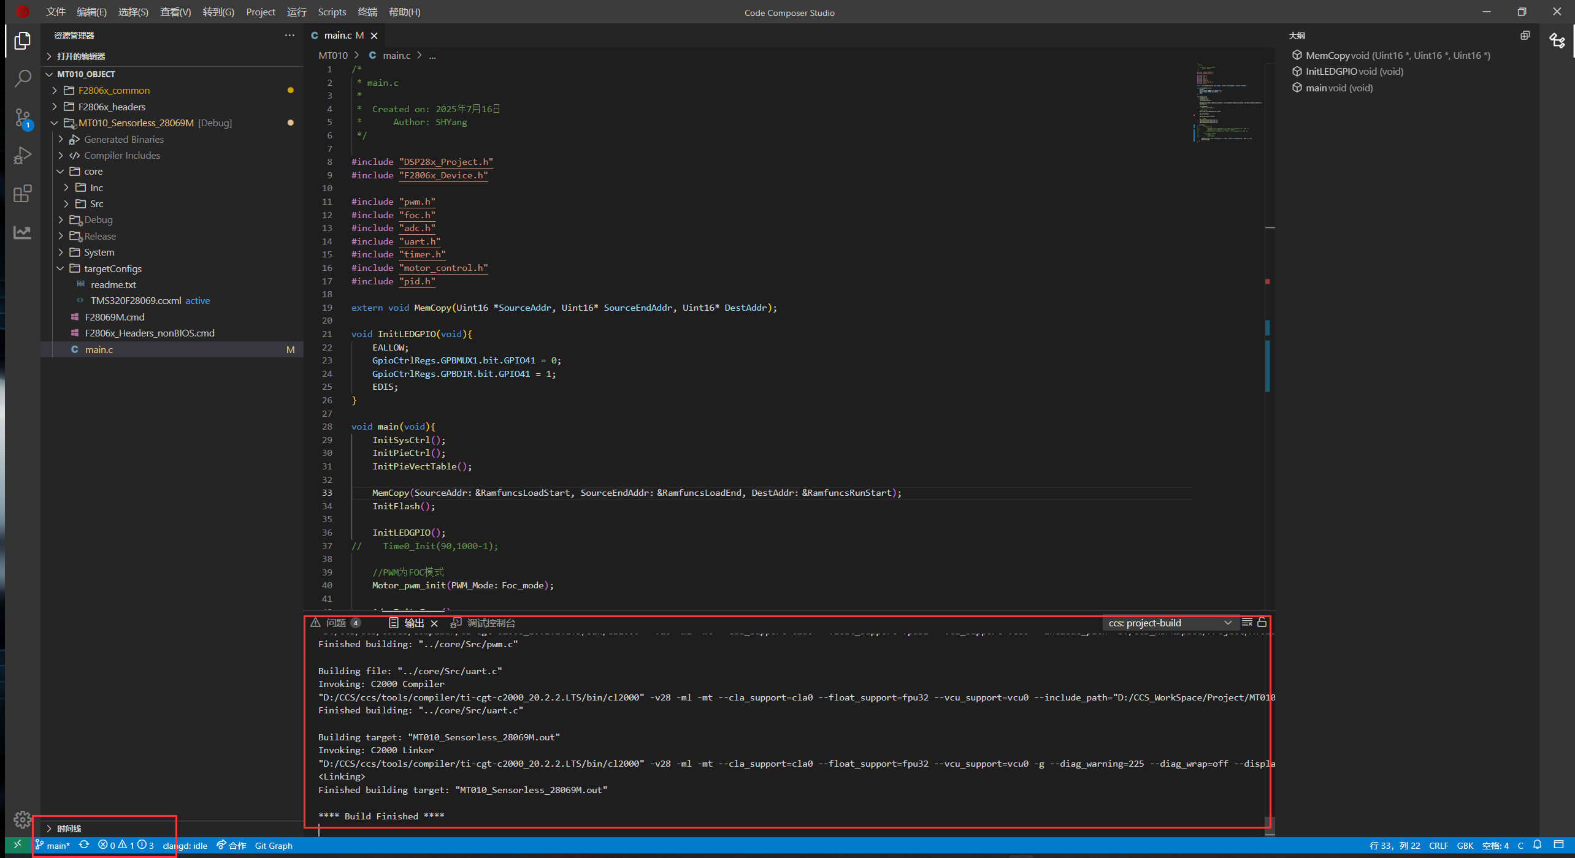The height and width of the screenshot is (858, 1575).
Task: Open Source Control view with badge
Action: click(x=23, y=118)
